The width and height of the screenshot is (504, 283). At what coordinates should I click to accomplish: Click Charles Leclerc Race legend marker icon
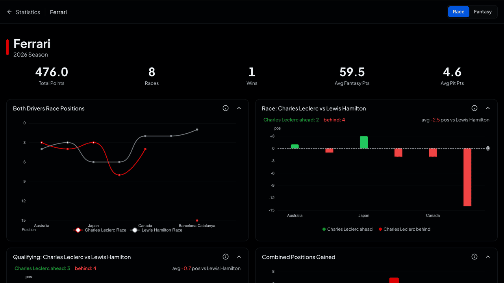78,230
